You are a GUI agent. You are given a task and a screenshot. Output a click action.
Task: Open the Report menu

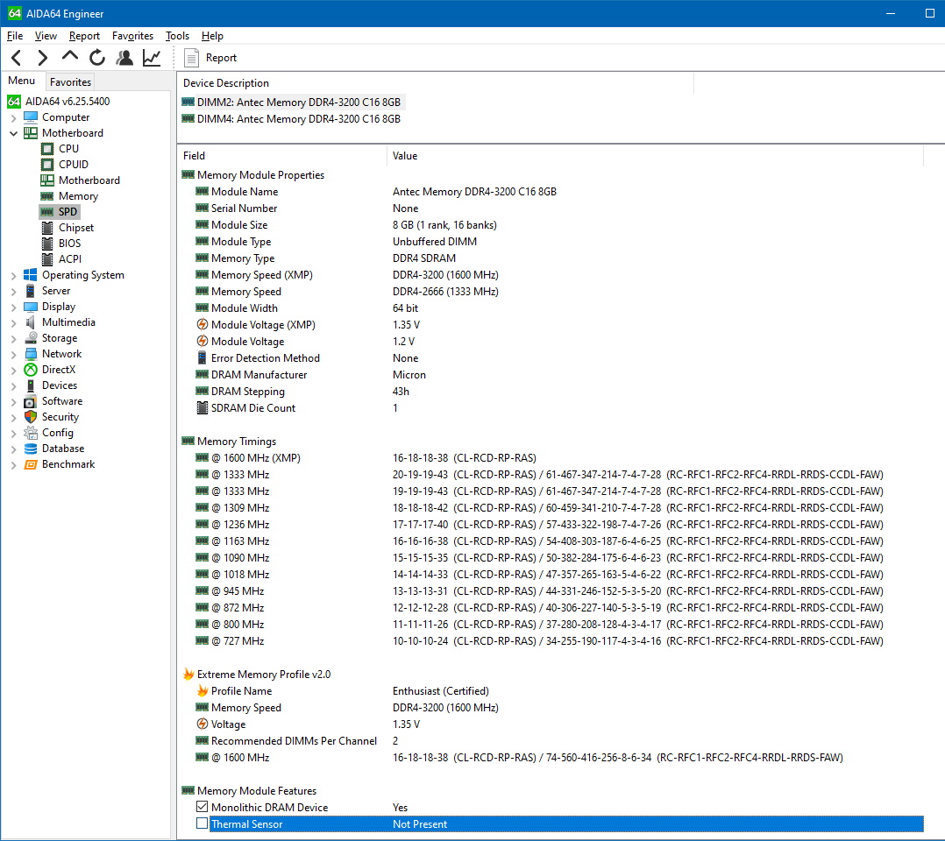pos(84,36)
